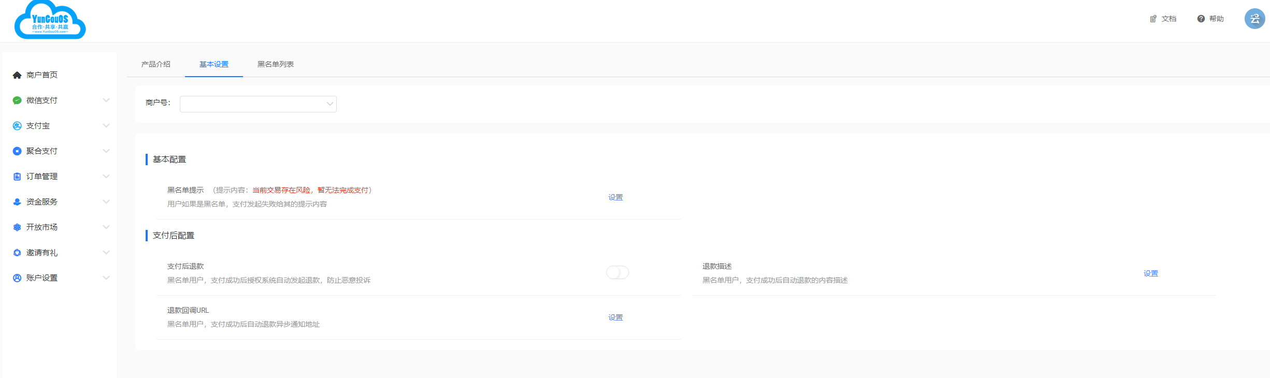Expand the 订单管理 menu chevron
The image size is (1270, 378).
tap(106, 177)
